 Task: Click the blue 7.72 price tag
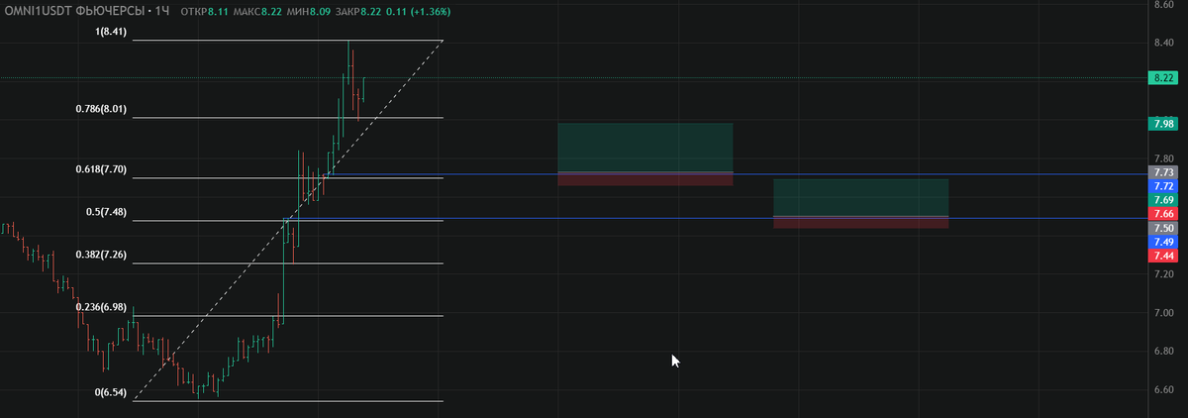[x=1163, y=186]
